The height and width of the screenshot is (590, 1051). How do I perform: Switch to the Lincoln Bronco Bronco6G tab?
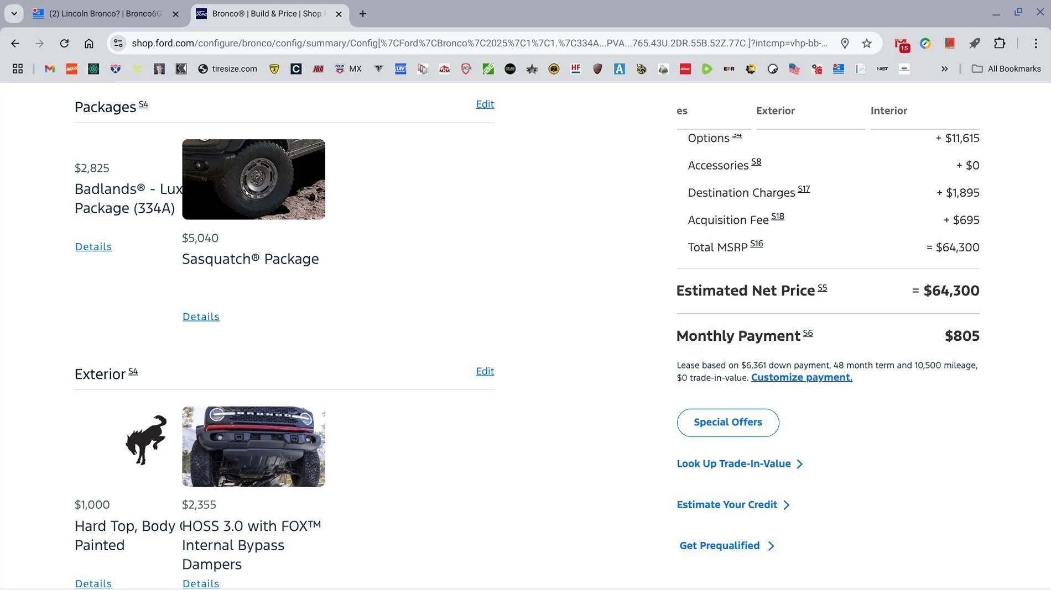coord(106,14)
